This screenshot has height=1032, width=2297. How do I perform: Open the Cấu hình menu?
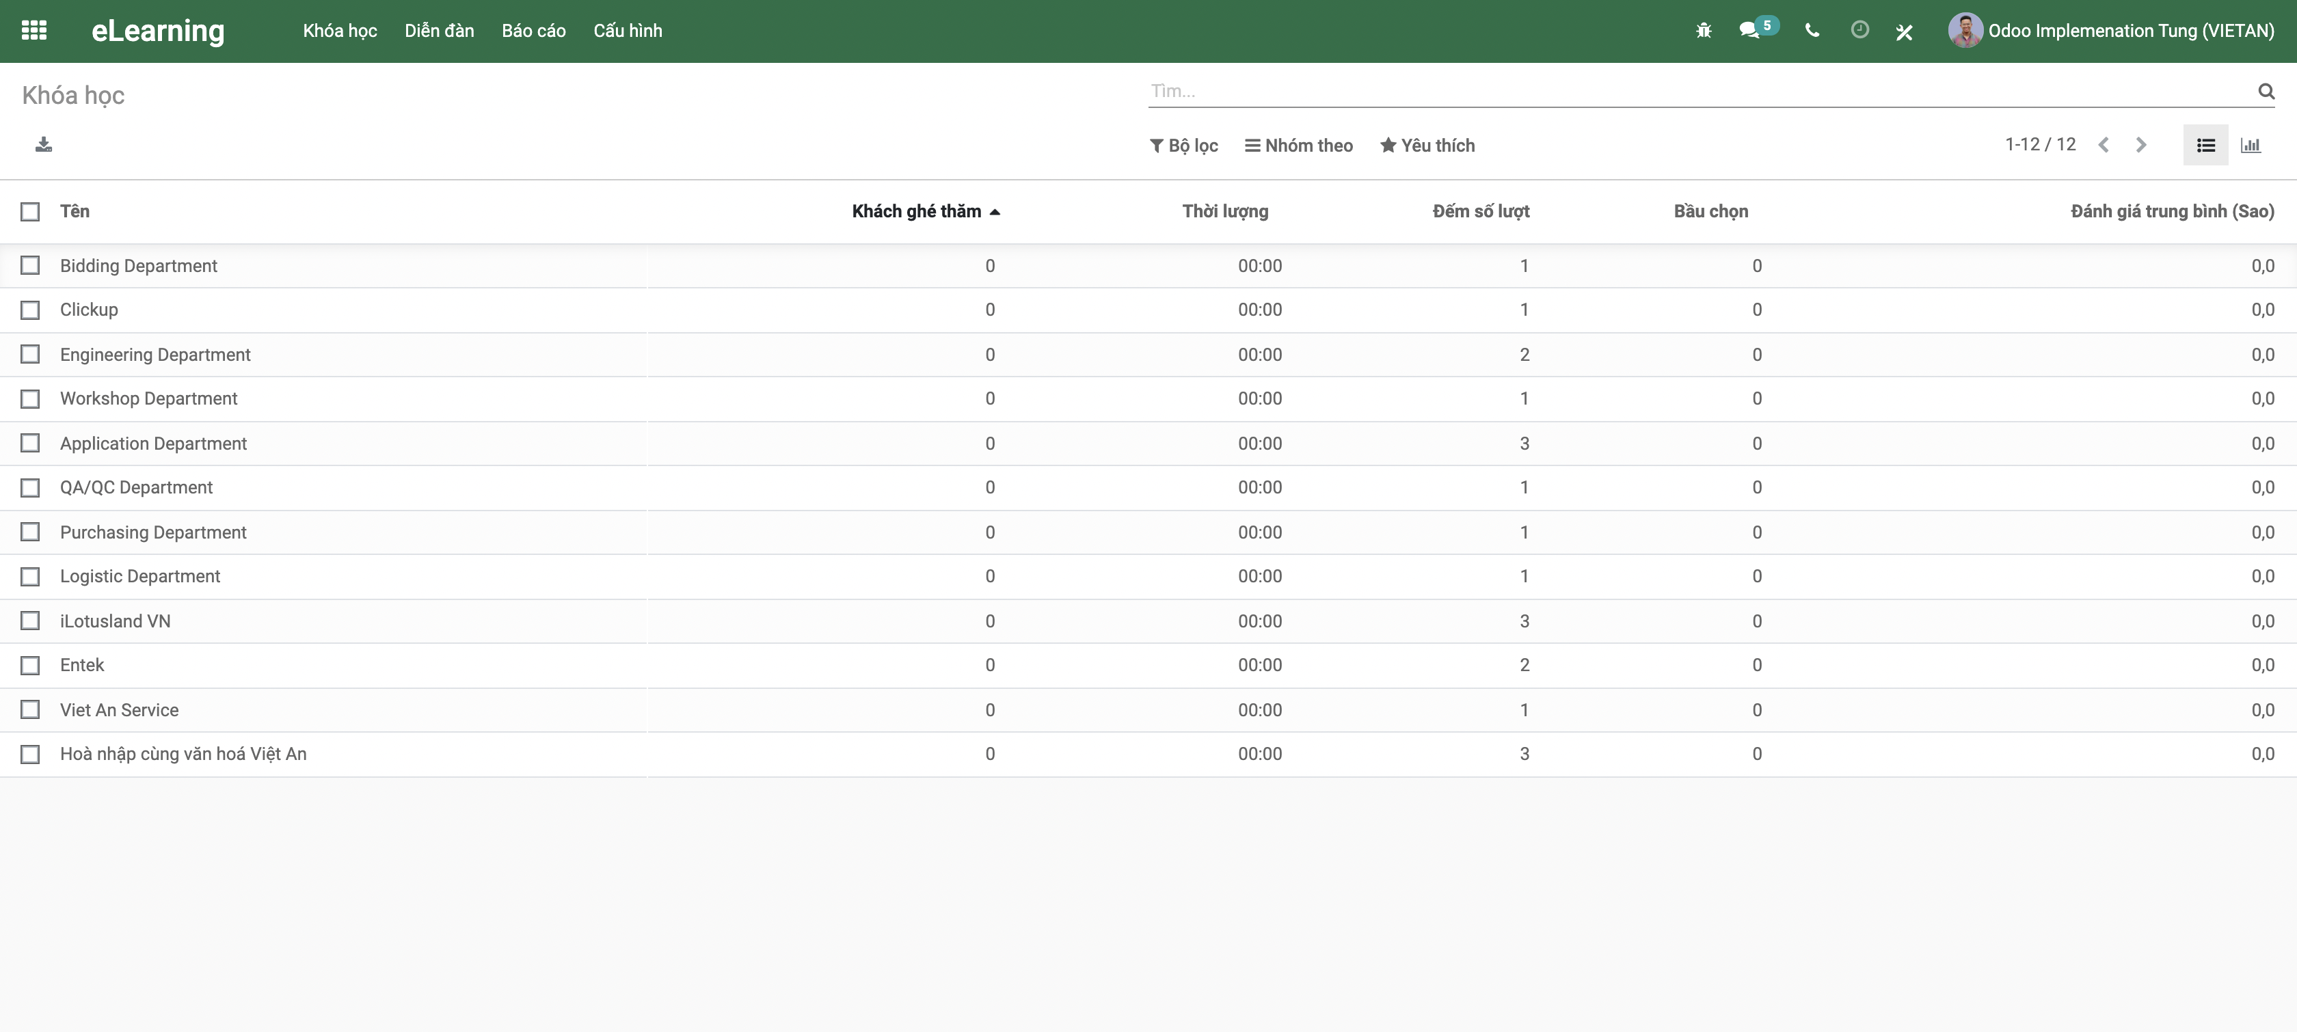[x=628, y=30]
